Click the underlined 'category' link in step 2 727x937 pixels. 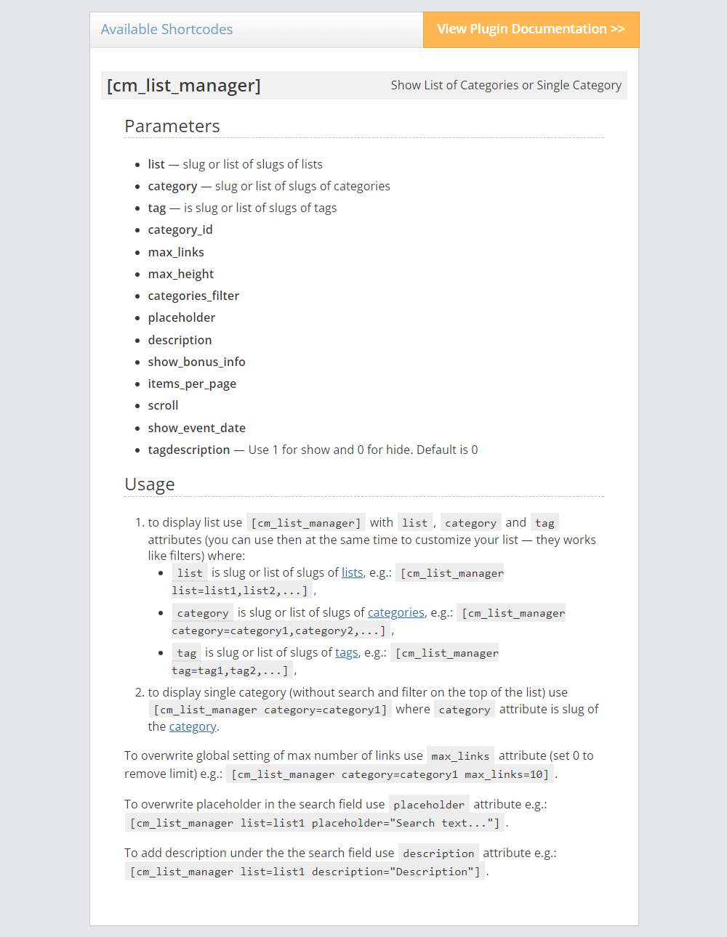193,726
